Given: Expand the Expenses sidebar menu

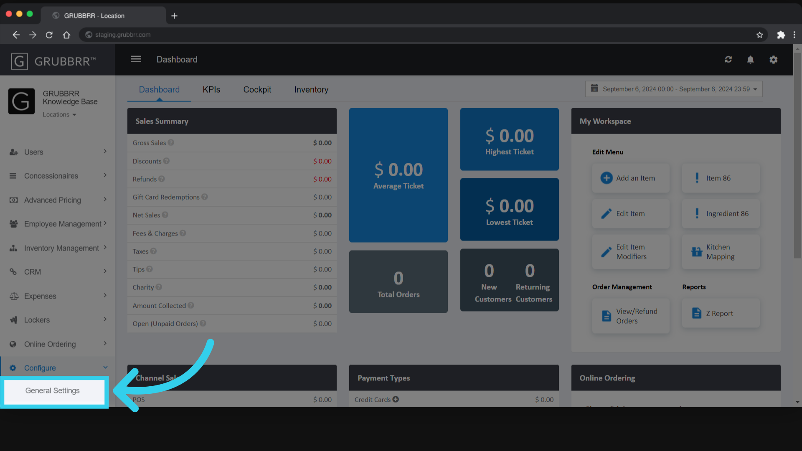Looking at the screenshot, I should (58, 296).
